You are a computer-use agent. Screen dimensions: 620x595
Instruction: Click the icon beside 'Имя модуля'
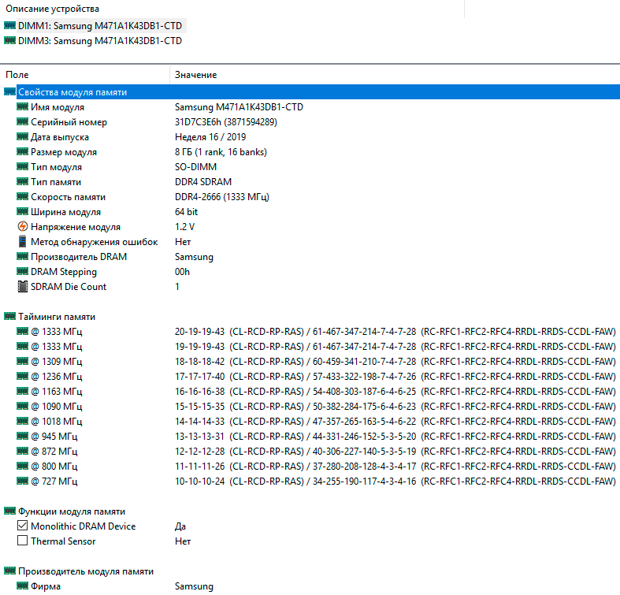(x=23, y=107)
